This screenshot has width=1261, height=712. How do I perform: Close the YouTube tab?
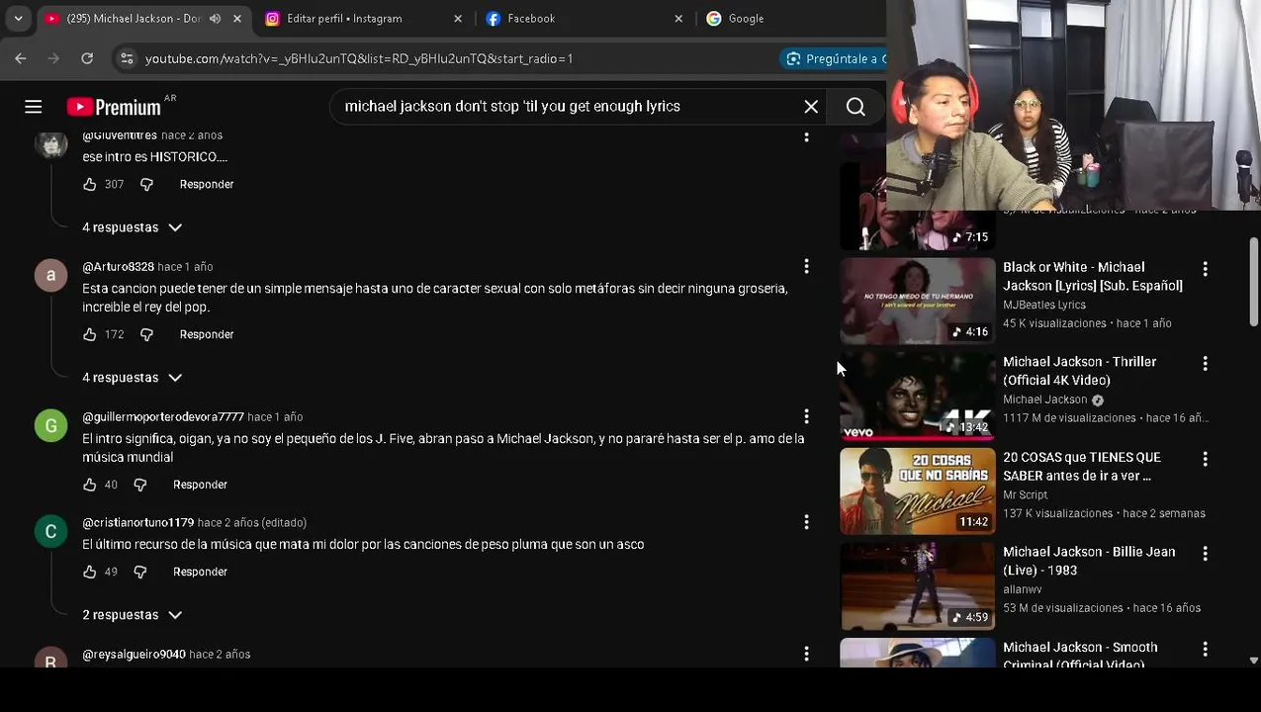(x=237, y=18)
